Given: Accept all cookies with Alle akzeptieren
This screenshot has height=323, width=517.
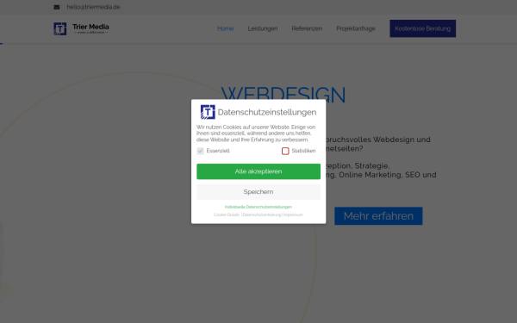Looking at the screenshot, I should click(x=258, y=171).
